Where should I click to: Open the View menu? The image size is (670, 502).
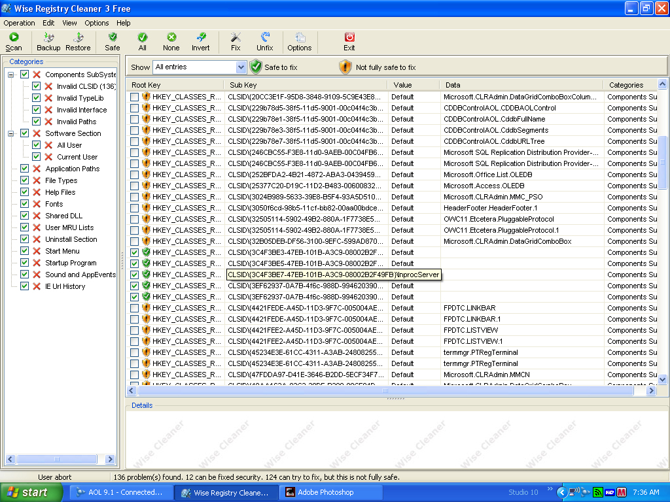pos(69,23)
